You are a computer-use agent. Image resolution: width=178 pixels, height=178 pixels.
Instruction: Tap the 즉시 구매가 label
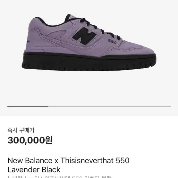(x=21, y=130)
